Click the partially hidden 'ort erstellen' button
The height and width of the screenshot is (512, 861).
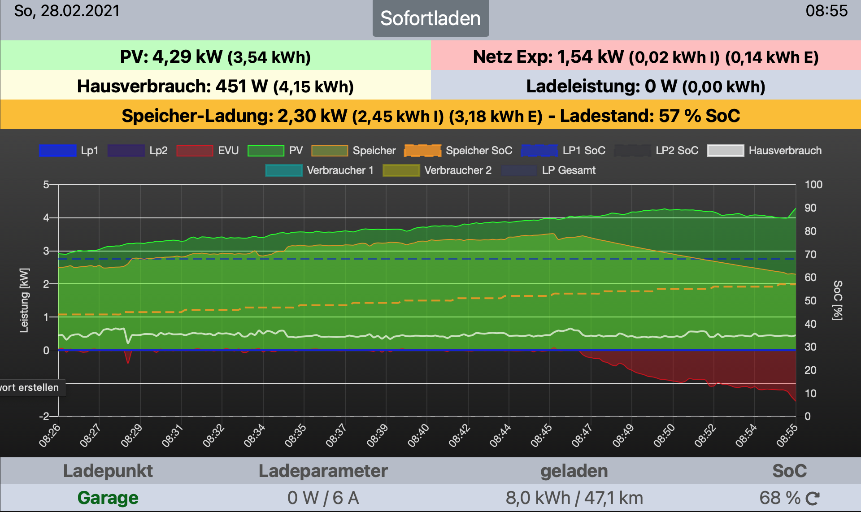[x=30, y=388]
